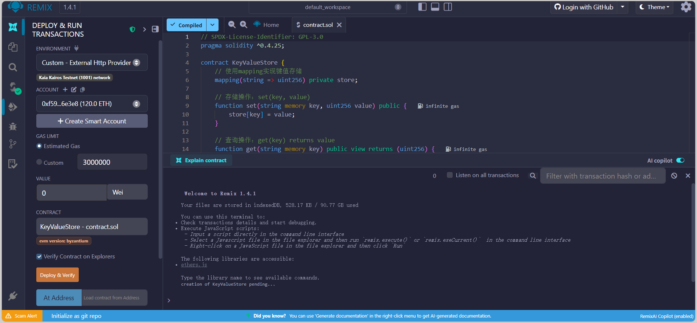Screen dimensions: 697x323
Task: Clear the terminal console icon
Action: tap(674, 176)
